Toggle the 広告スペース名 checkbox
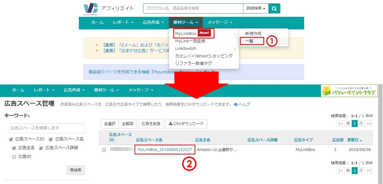 pos(51,139)
